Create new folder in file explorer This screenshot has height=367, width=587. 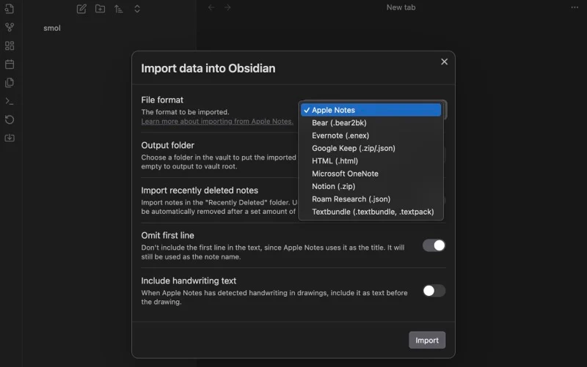coord(100,9)
